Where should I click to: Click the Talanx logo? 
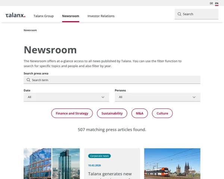pos(15,15)
